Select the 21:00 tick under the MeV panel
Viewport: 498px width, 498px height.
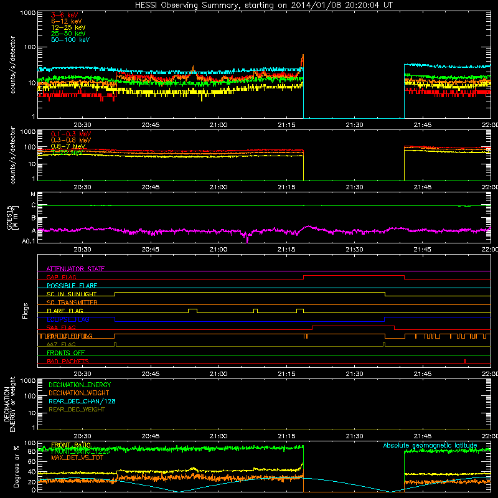click(218, 187)
